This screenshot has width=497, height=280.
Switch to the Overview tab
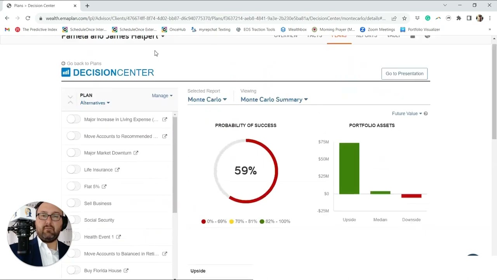click(x=286, y=37)
